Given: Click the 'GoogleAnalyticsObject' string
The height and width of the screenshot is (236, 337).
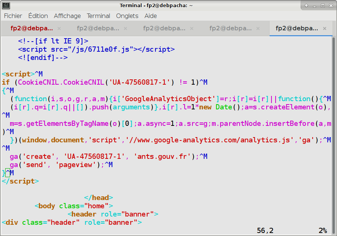Looking at the screenshot, I should [x=168, y=99].
